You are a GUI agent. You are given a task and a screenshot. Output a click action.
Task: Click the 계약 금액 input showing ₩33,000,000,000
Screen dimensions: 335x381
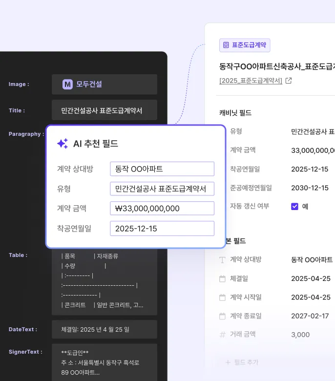coord(162,209)
